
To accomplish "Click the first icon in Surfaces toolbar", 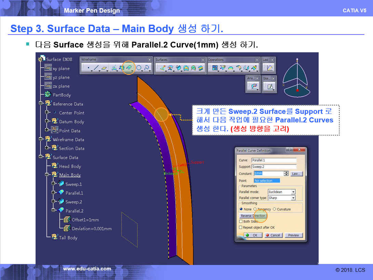I will pyautogui.click(x=162, y=68).
